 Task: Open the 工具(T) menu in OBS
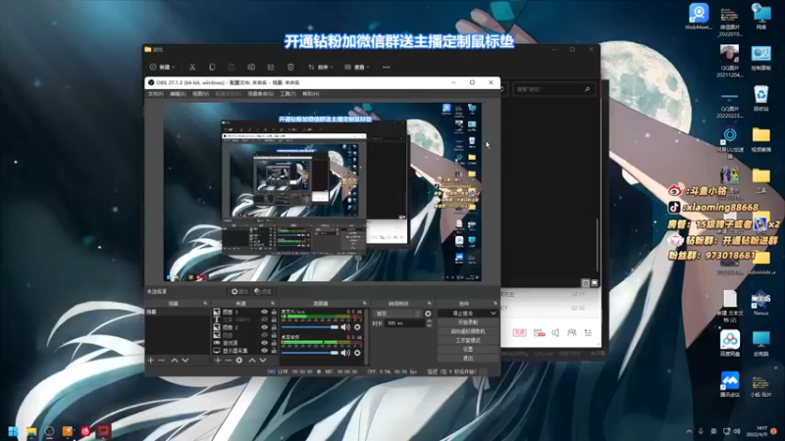[288, 94]
